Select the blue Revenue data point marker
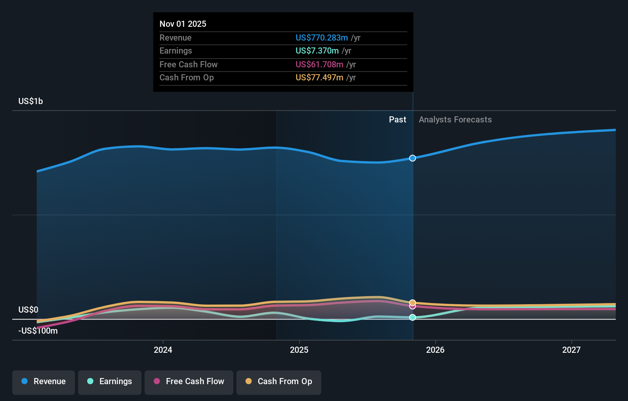 coord(412,158)
